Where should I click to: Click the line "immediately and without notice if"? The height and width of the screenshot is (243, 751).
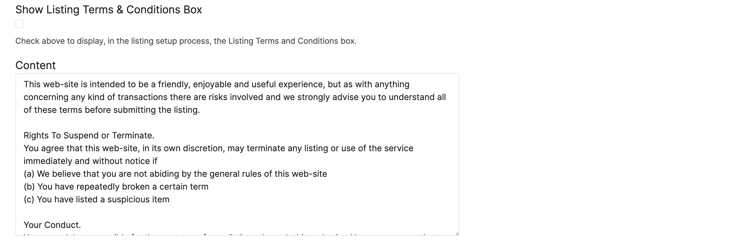[90, 161]
